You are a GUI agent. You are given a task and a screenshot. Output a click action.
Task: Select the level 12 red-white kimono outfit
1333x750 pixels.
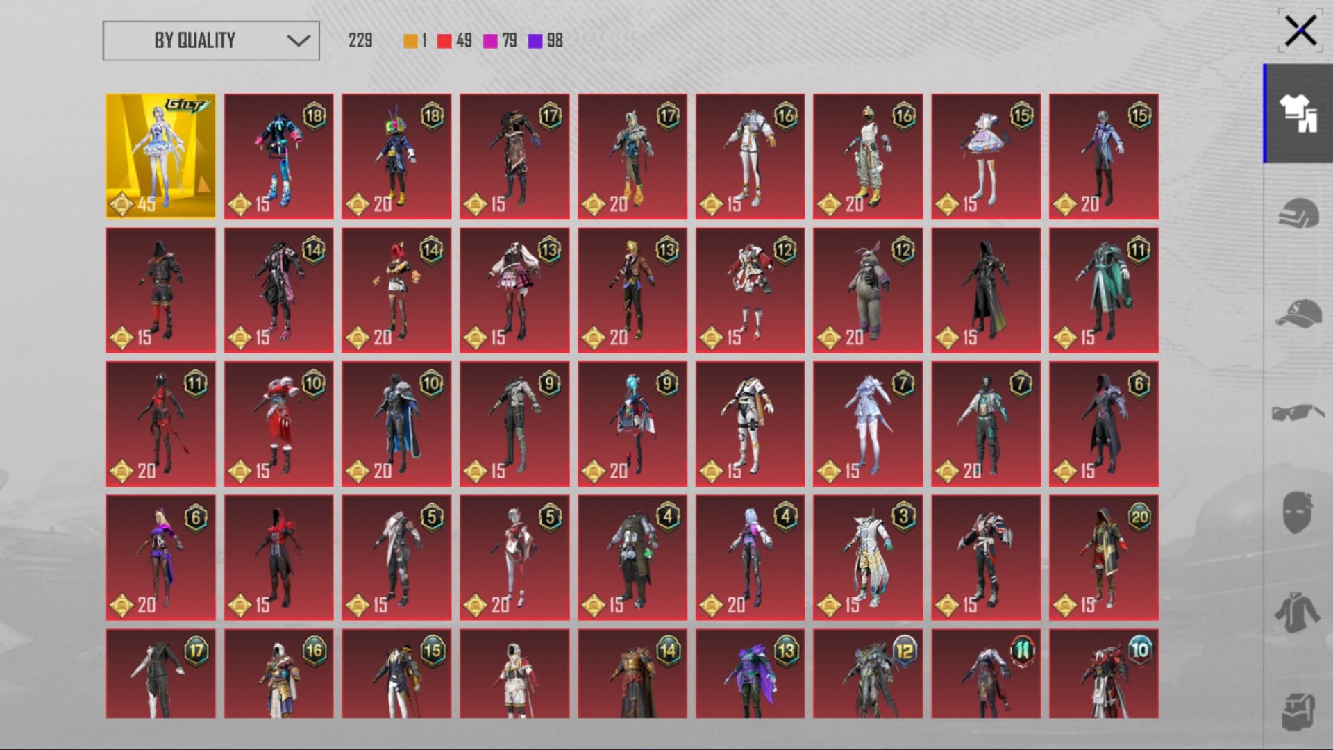click(x=750, y=290)
